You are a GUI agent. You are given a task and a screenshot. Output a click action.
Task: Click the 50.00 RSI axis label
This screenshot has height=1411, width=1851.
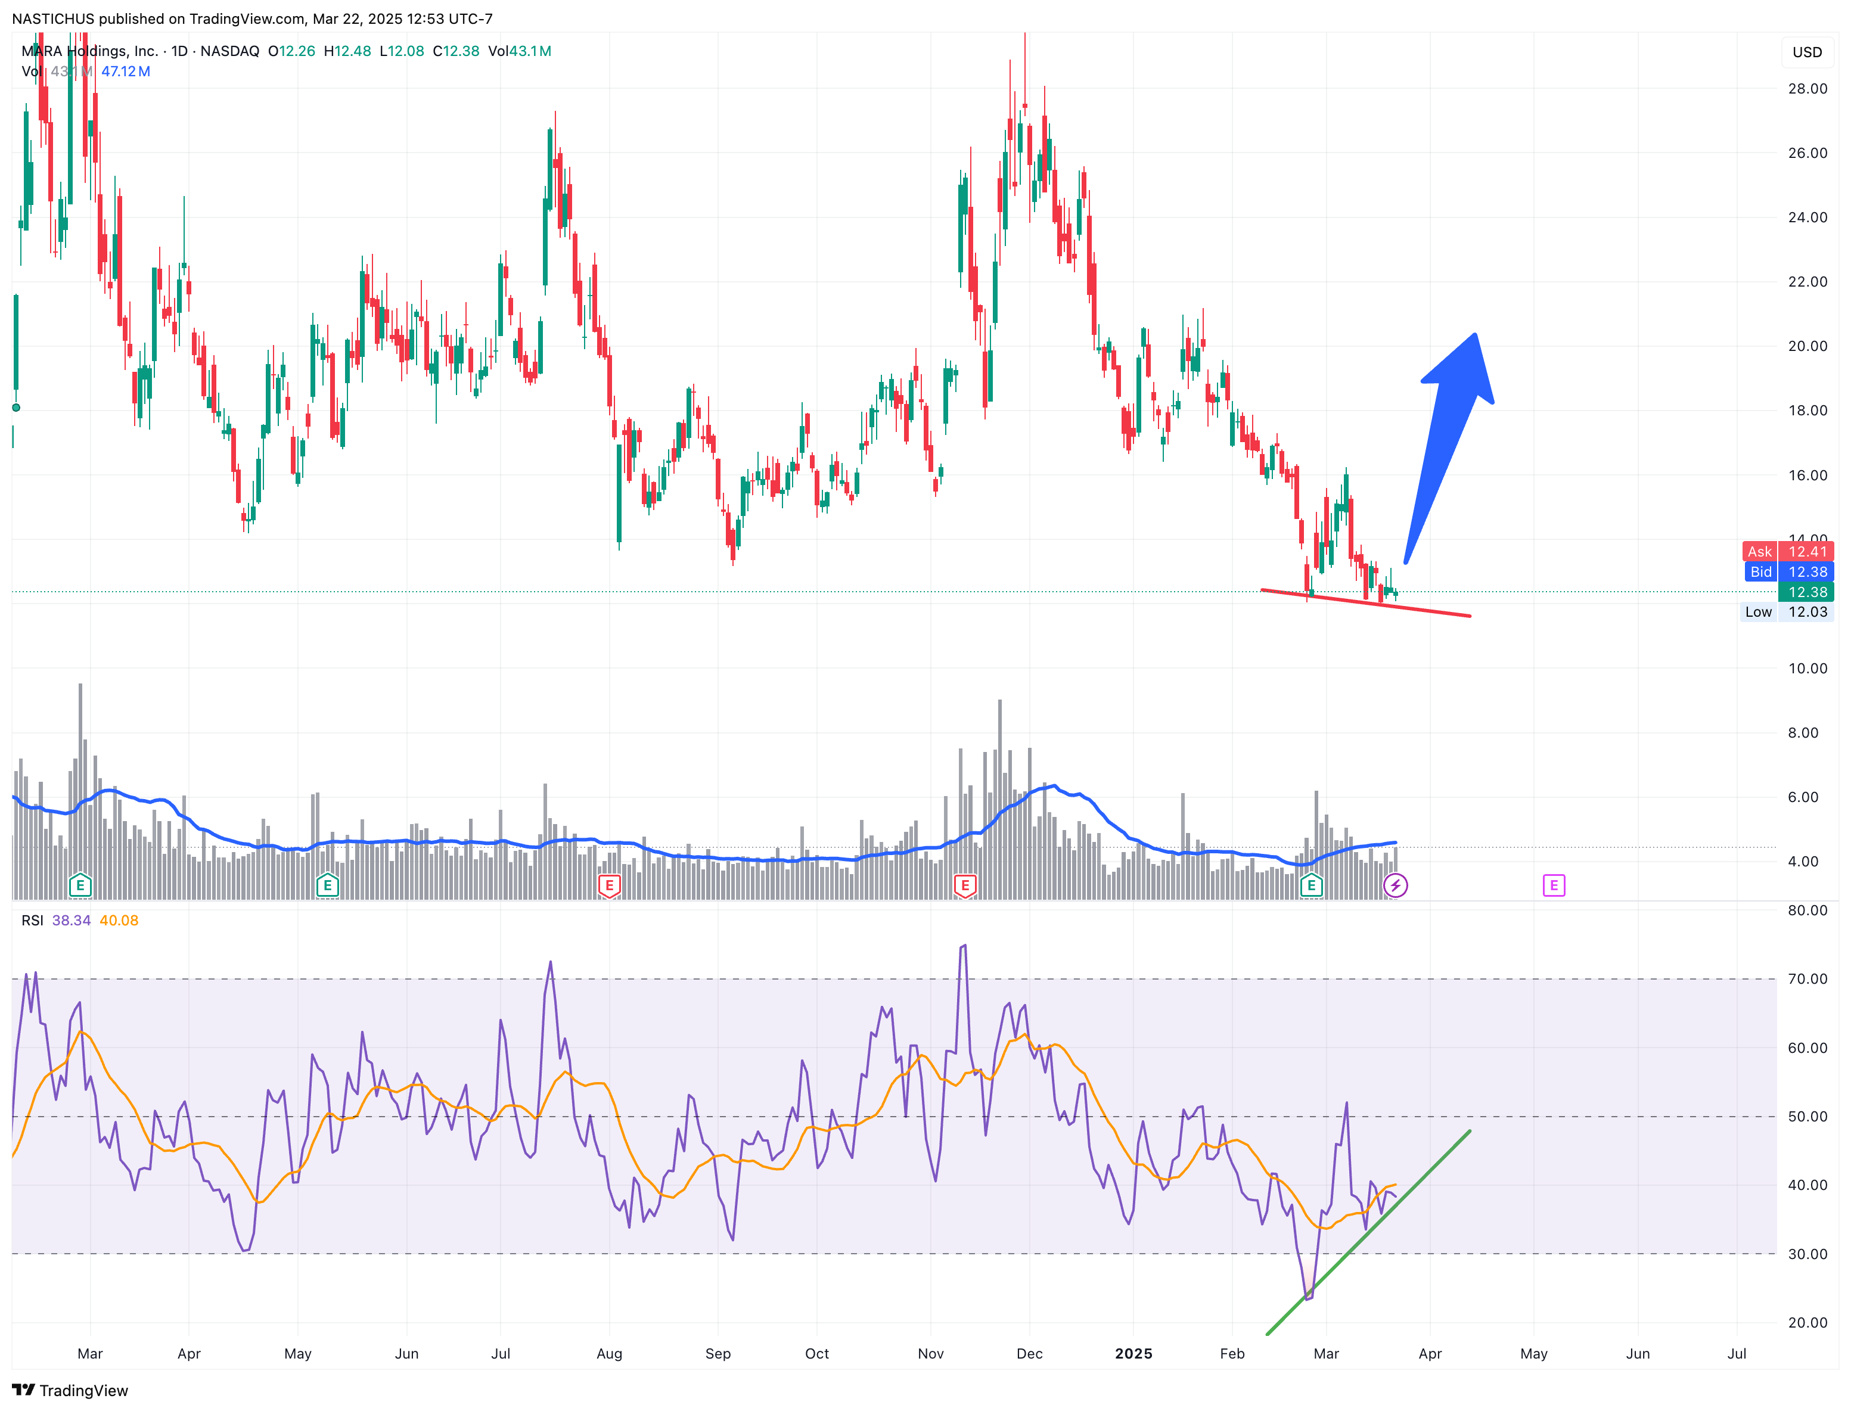pyautogui.click(x=1807, y=1116)
